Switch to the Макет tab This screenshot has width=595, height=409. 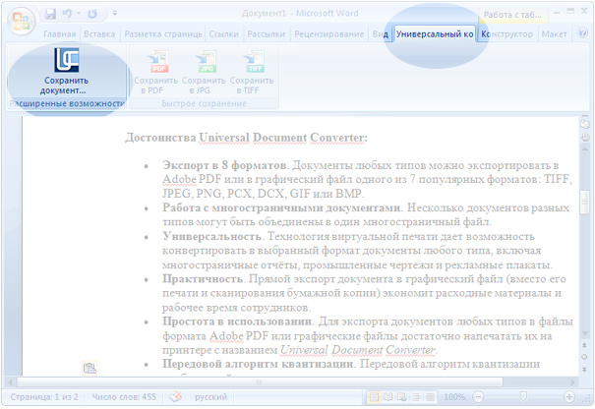(554, 34)
